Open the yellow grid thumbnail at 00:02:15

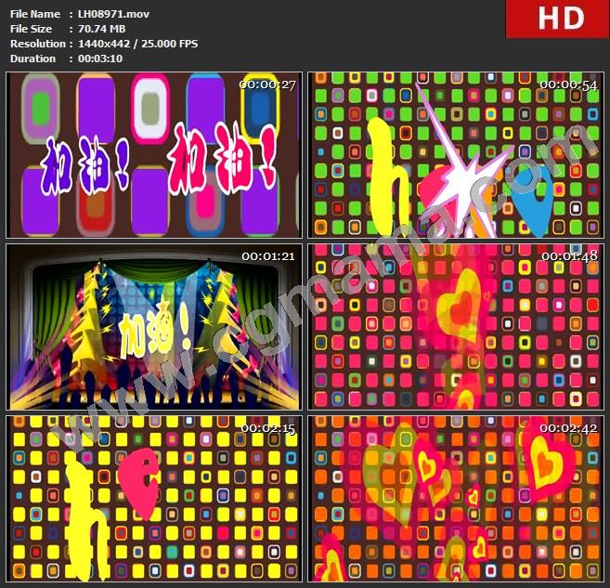click(x=153, y=498)
